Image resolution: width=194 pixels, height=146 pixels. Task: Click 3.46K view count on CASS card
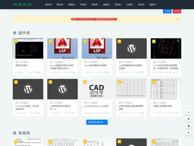168,72
